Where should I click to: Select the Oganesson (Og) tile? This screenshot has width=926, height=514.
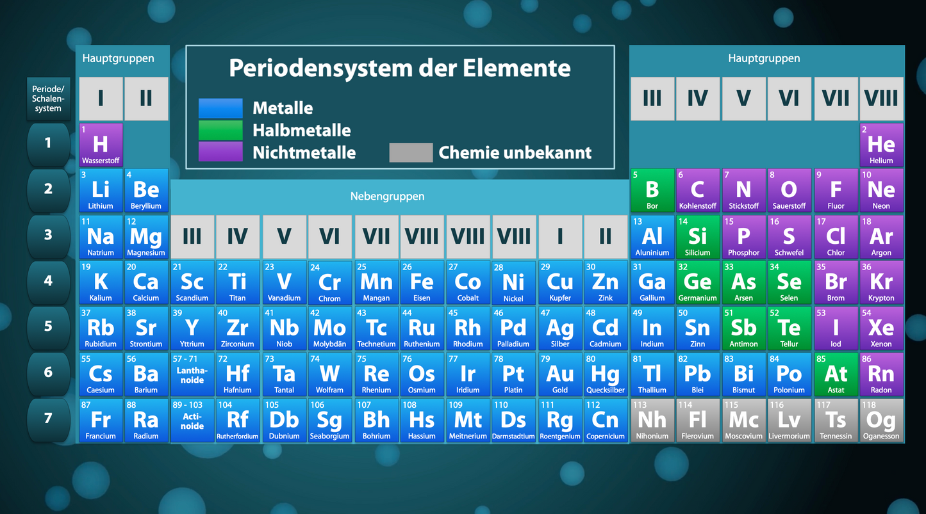pyautogui.click(x=881, y=421)
